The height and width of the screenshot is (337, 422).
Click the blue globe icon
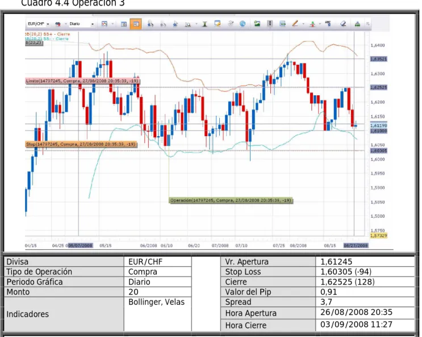243,24
